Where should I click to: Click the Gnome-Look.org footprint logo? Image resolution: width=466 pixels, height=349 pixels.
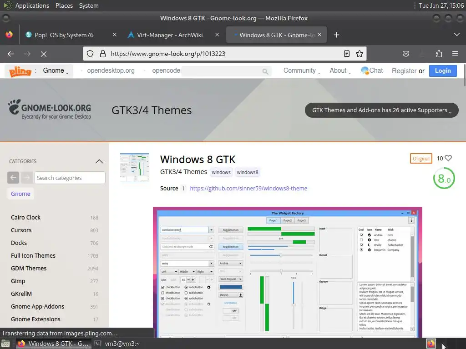click(49, 110)
